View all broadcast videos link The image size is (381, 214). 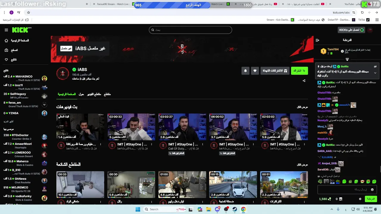coord(302,107)
